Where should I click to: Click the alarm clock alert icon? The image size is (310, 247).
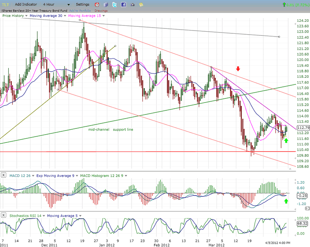97,5
